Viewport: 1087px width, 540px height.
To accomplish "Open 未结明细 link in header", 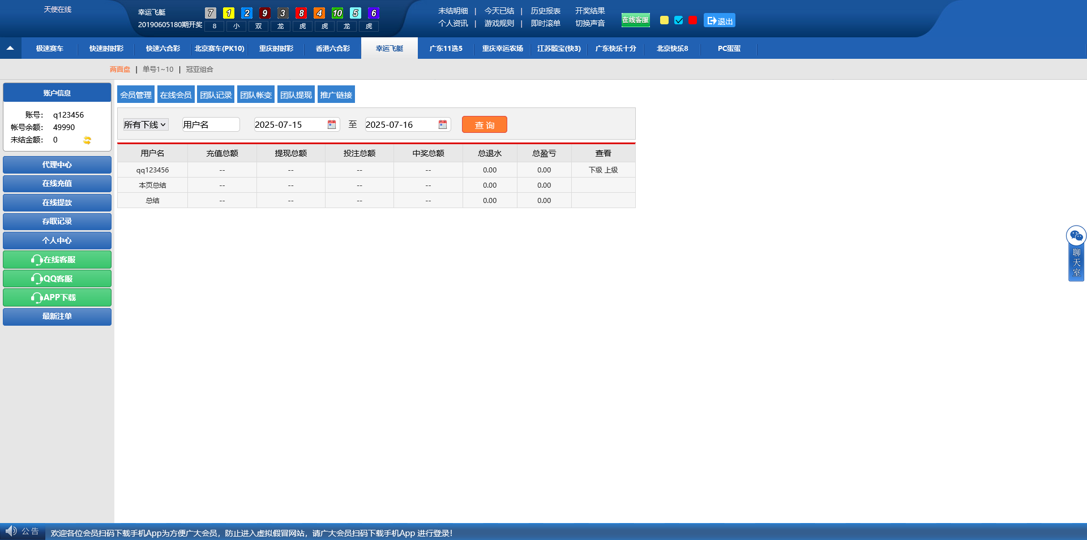I will (x=453, y=11).
